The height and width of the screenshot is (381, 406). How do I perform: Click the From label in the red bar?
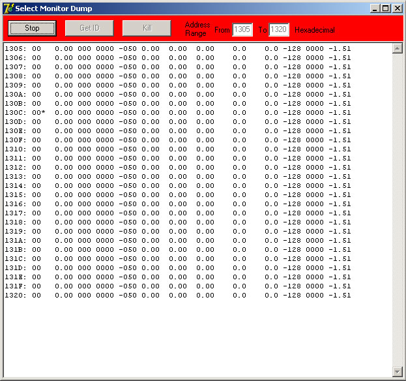(222, 30)
